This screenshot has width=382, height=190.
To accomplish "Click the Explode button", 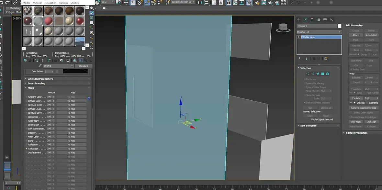I will point(356,98).
